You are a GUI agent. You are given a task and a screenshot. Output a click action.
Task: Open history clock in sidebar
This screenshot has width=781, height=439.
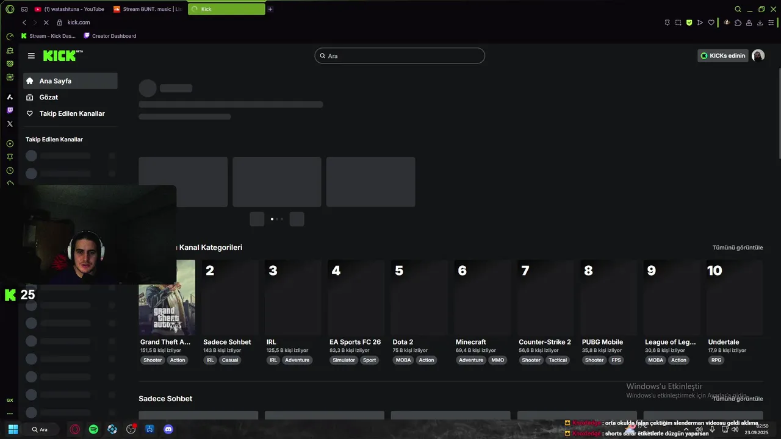[x=10, y=171]
